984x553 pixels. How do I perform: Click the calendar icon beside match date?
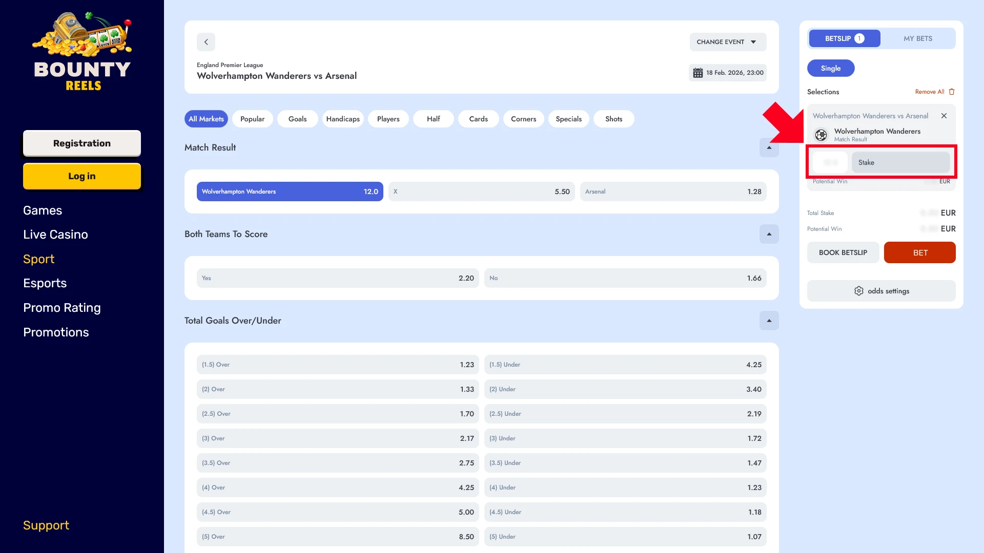point(698,73)
